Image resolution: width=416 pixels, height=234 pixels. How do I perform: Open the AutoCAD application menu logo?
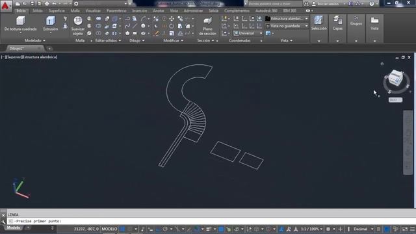tap(5, 5)
